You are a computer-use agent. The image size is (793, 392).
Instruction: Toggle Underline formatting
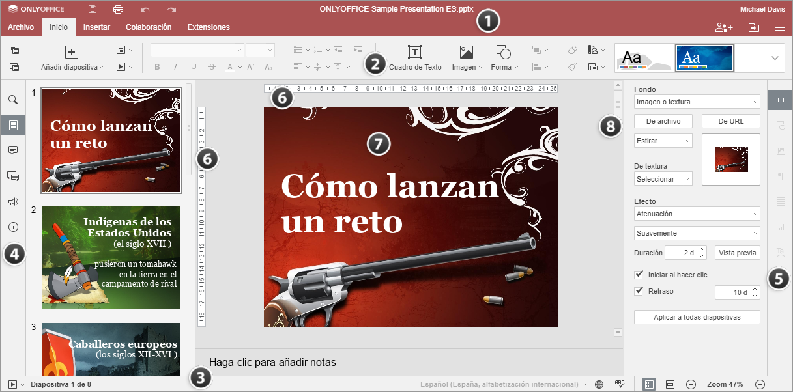point(194,66)
